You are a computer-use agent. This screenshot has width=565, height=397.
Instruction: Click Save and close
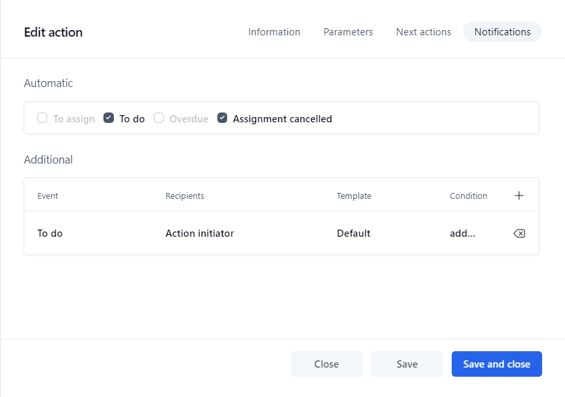(x=496, y=364)
